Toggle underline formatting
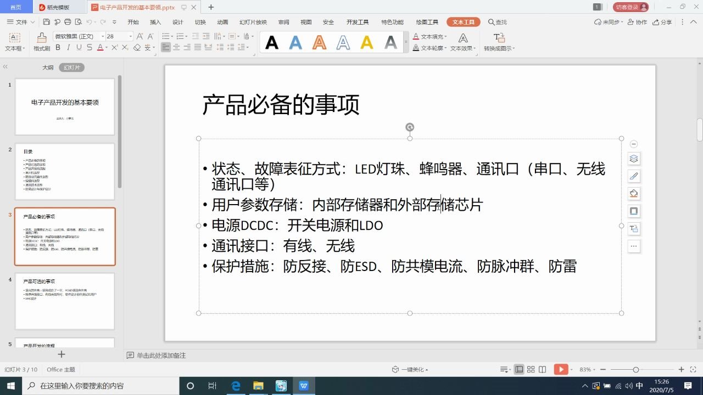The width and height of the screenshot is (703, 395). click(79, 48)
